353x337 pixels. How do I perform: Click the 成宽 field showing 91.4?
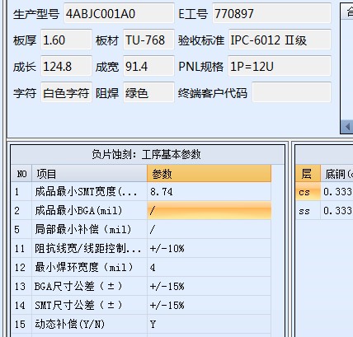pyautogui.click(x=148, y=66)
